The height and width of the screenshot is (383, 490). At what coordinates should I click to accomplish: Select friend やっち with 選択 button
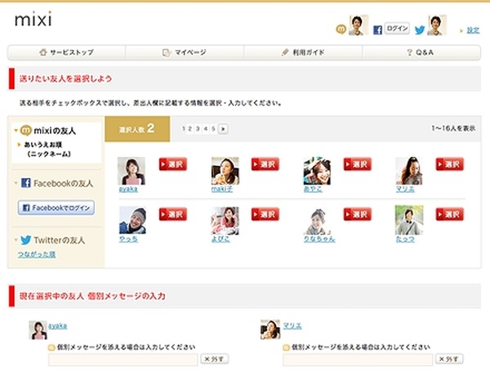coord(173,214)
